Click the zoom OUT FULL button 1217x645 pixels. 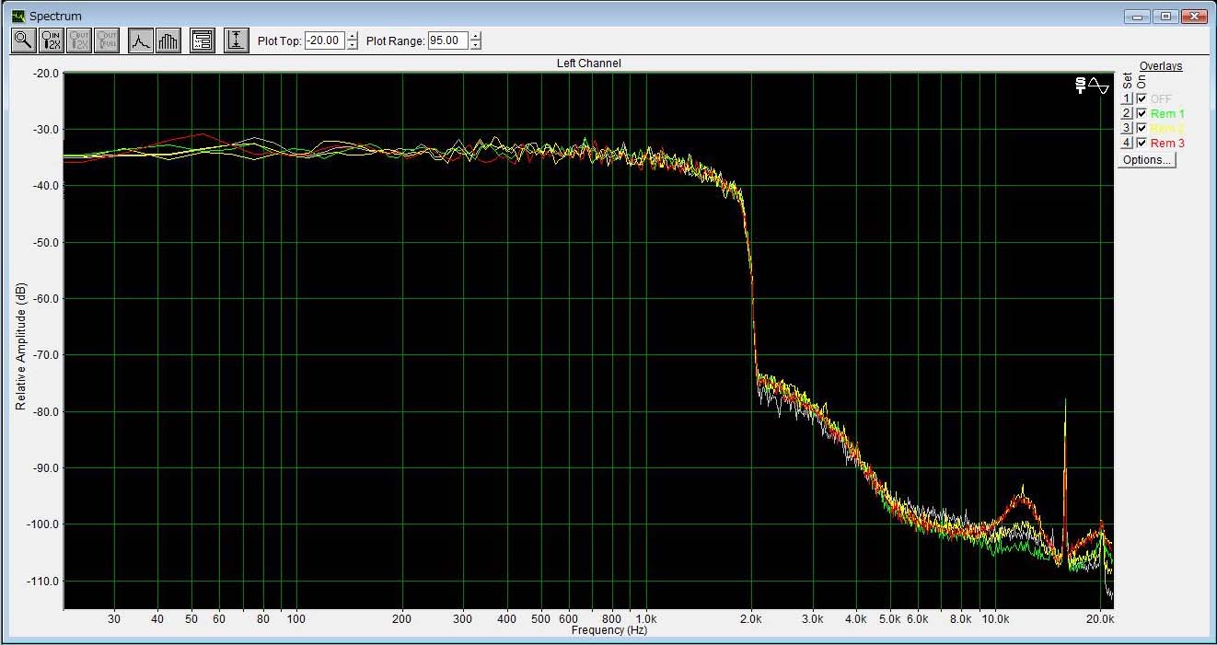[x=107, y=40]
